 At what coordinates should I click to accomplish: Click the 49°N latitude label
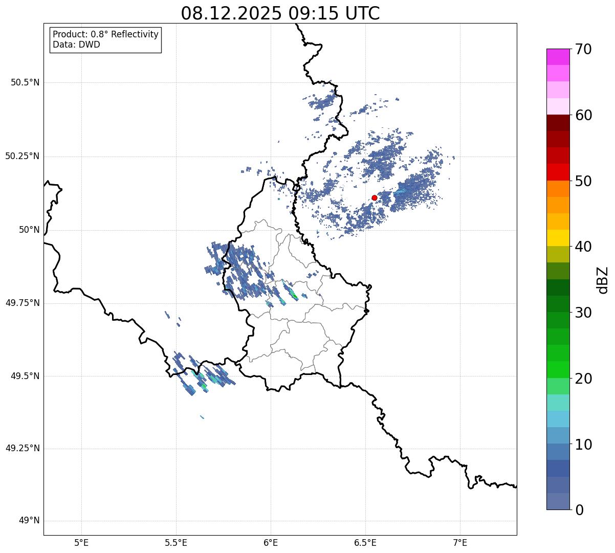(x=29, y=521)
